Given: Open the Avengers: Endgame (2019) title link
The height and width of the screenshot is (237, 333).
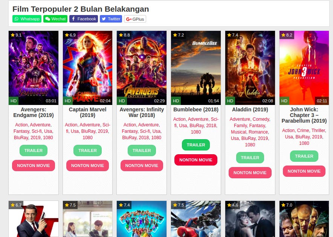Looking at the screenshot, I should [x=34, y=112].
